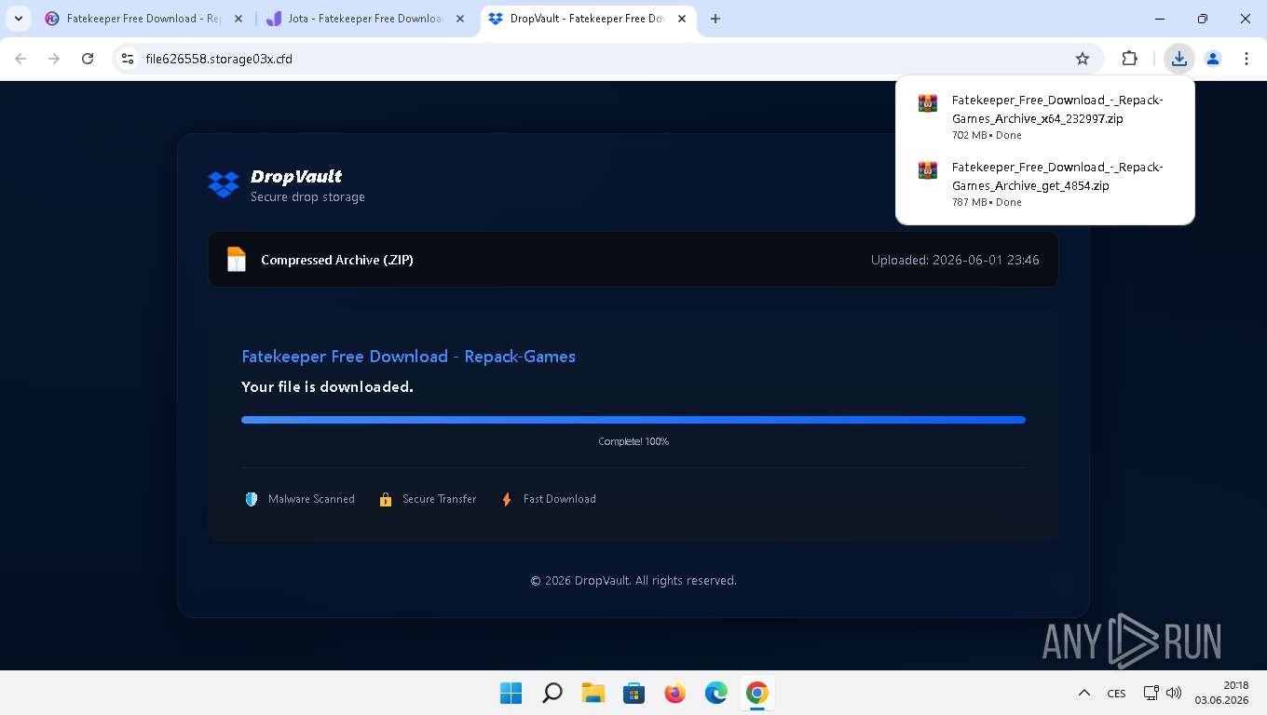This screenshot has width=1267, height=715.
Task: Click the DropVault brand name text
Action: click(296, 176)
